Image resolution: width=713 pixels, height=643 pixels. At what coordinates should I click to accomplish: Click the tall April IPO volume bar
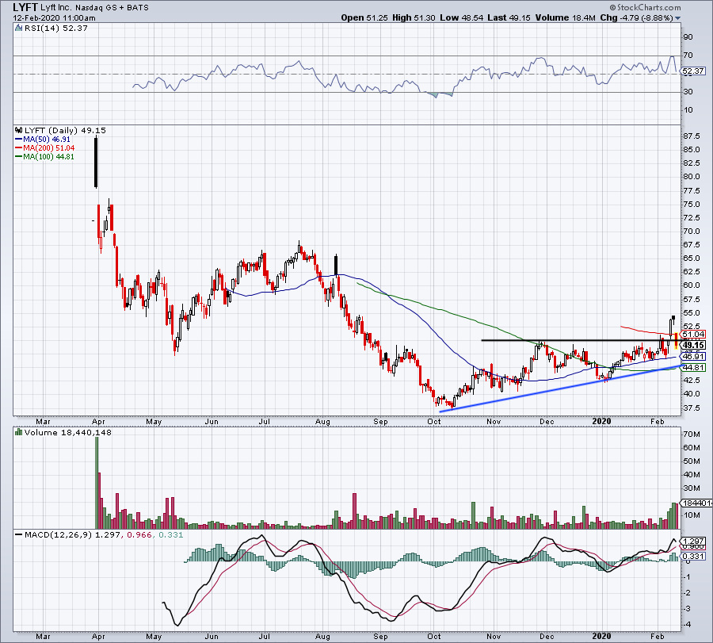[97, 482]
